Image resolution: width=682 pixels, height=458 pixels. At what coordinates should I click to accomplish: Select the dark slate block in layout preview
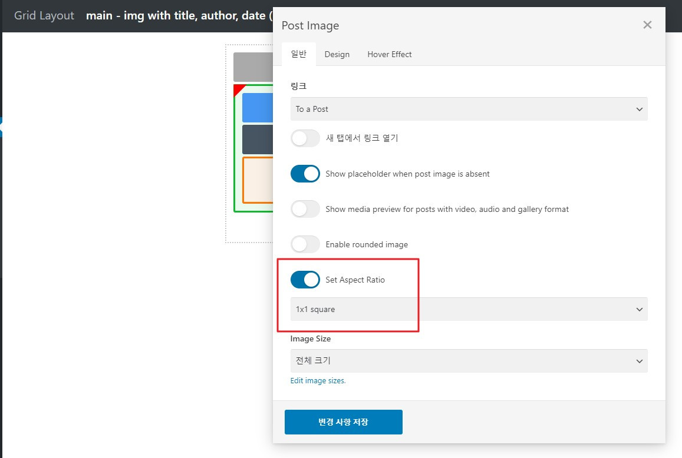pos(258,140)
